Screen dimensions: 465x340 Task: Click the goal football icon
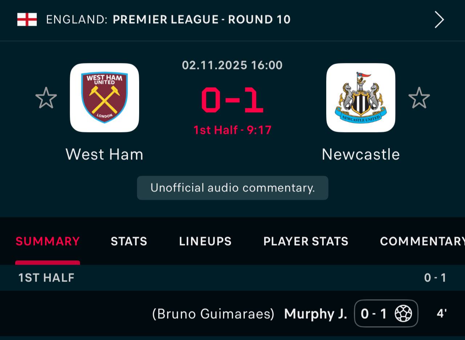pos(403,313)
